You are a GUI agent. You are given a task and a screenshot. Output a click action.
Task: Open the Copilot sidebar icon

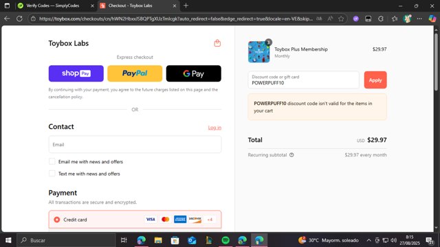[432, 19]
